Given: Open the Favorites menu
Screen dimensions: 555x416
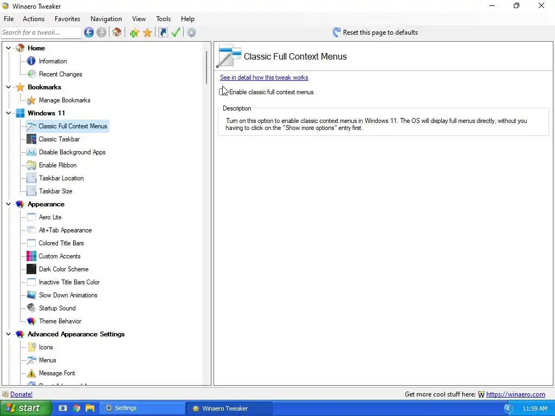Looking at the screenshot, I should (x=67, y=19).
